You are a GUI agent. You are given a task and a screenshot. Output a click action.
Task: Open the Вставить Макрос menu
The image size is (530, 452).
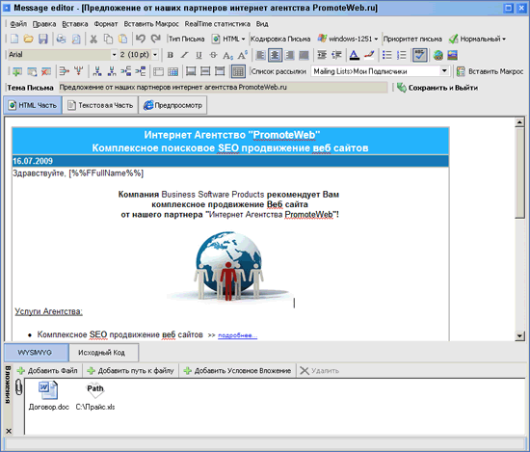151,24
